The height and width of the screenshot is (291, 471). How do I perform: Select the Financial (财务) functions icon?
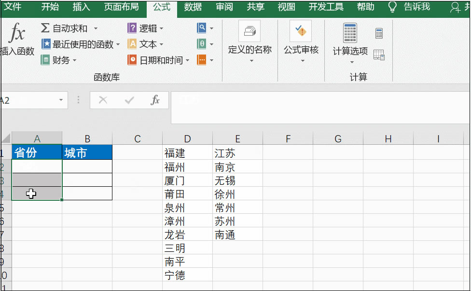pyautogui.click(x=46, y=60)
